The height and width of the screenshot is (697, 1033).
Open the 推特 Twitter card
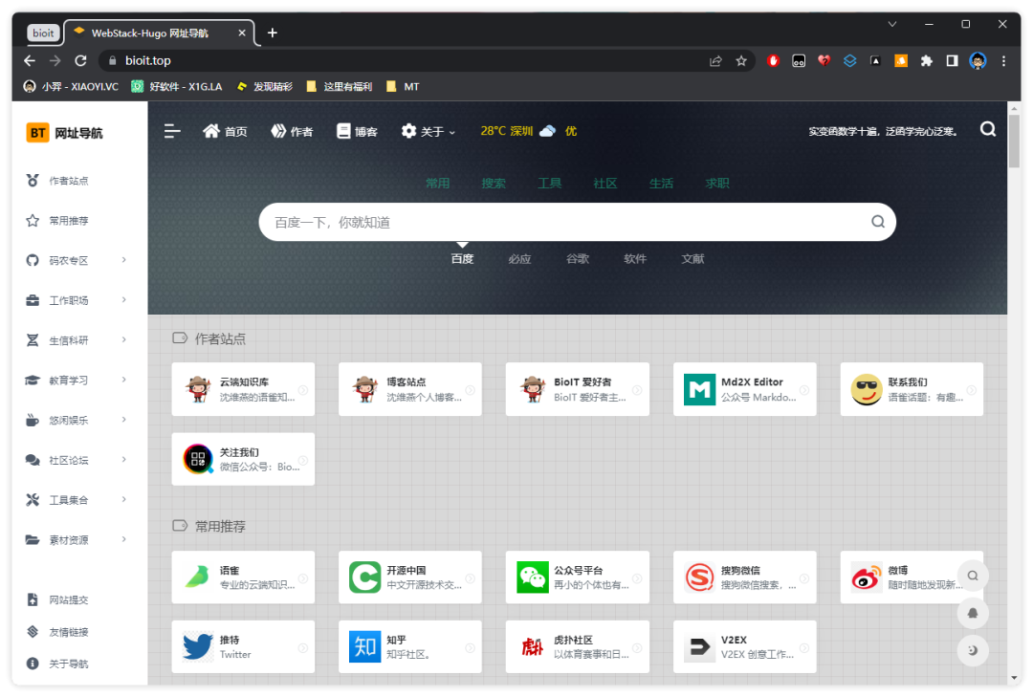[x=243, y=647]
